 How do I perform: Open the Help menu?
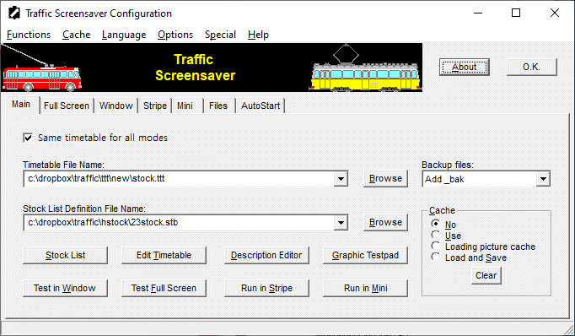pyautogui.click(x=258, y=35)
